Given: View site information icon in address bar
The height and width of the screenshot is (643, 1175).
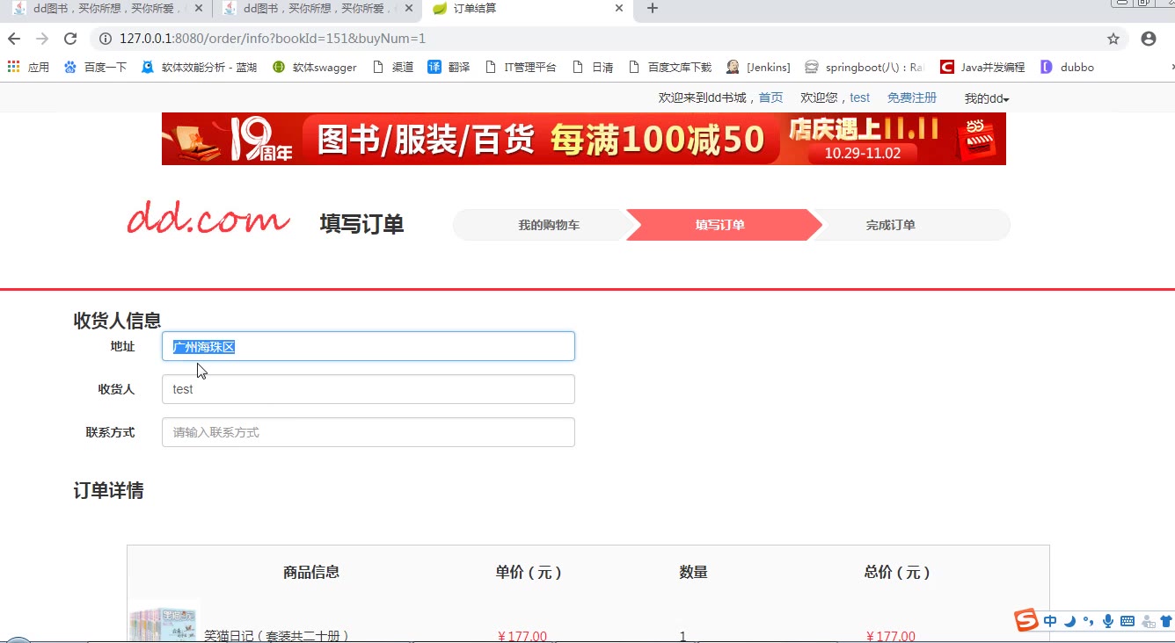Looking at the screenshot, I should point(106,39).
